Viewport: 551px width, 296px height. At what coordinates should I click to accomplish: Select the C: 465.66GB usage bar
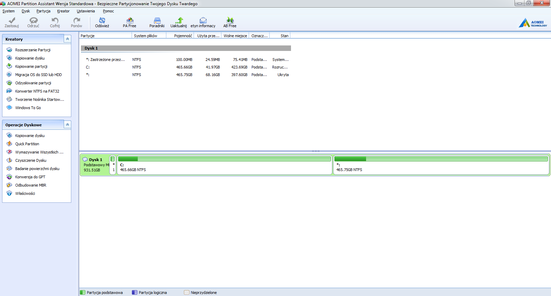(224, 159)
